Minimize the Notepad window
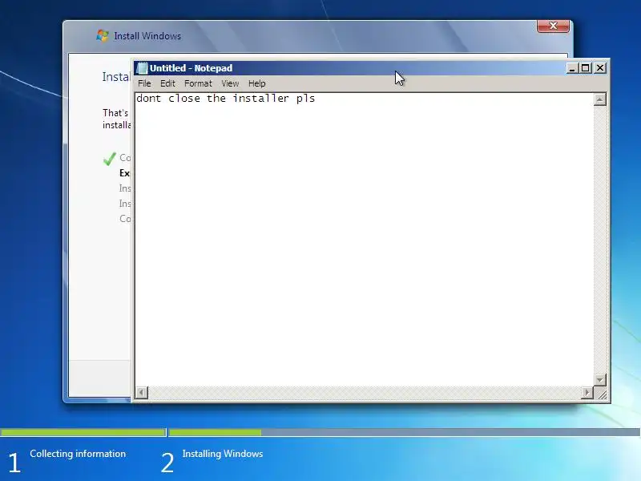Screen dimensions: 641x481 coord(572,68)
